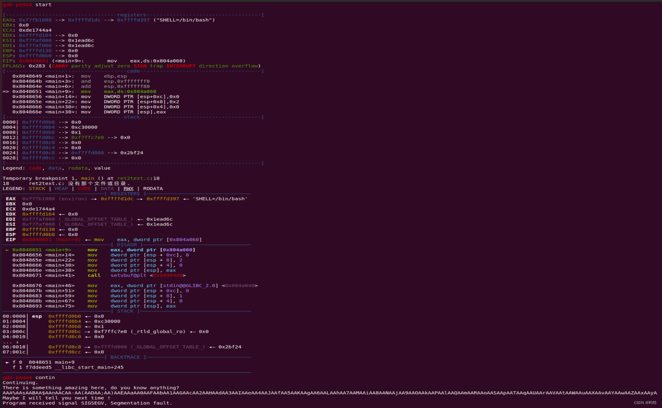Image resolution: width=662 pixels, height=408 pixels.
Task: Select stack address 0xffffd0c8 pointing to GLOBAL_OFFSET_TABLE
Action: [x=65, y=347]
